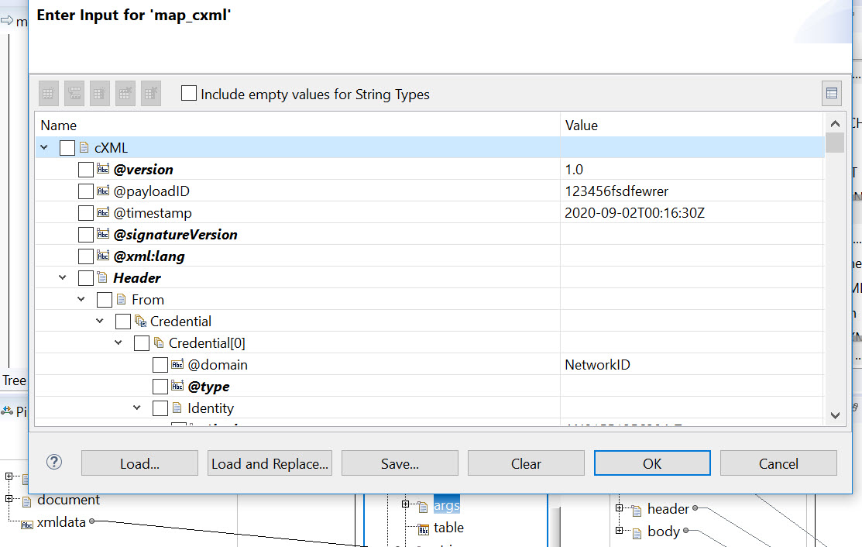Click the delete column toolbar icon
The width and height of the screenshot is (862, 547).
[x=150, y=94]
